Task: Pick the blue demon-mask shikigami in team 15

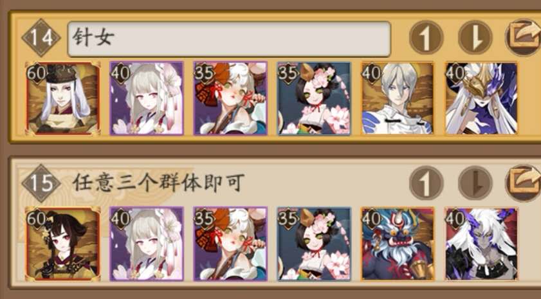Action: click(398, 244)
